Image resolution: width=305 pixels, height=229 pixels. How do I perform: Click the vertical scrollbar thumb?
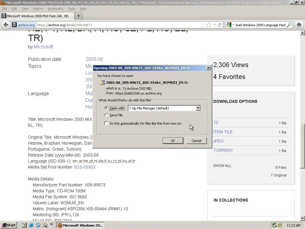(x=303, y=146)
